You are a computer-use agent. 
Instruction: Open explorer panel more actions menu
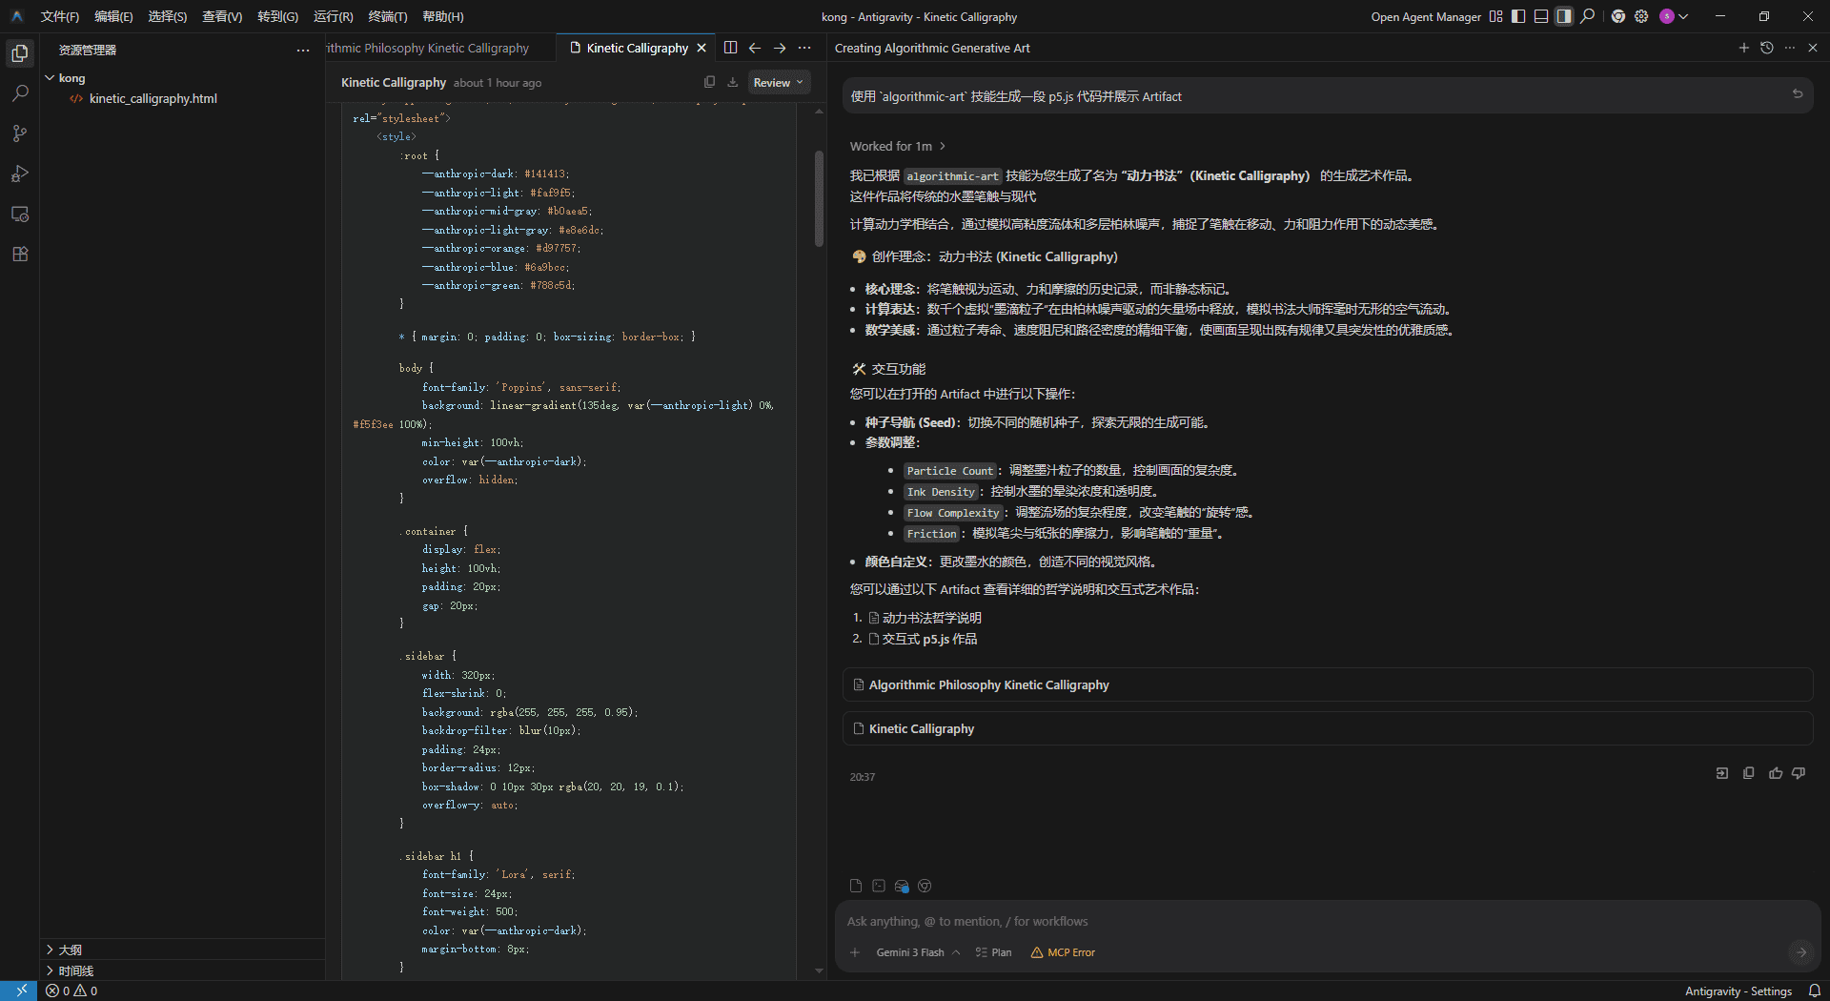click(303, 51)
